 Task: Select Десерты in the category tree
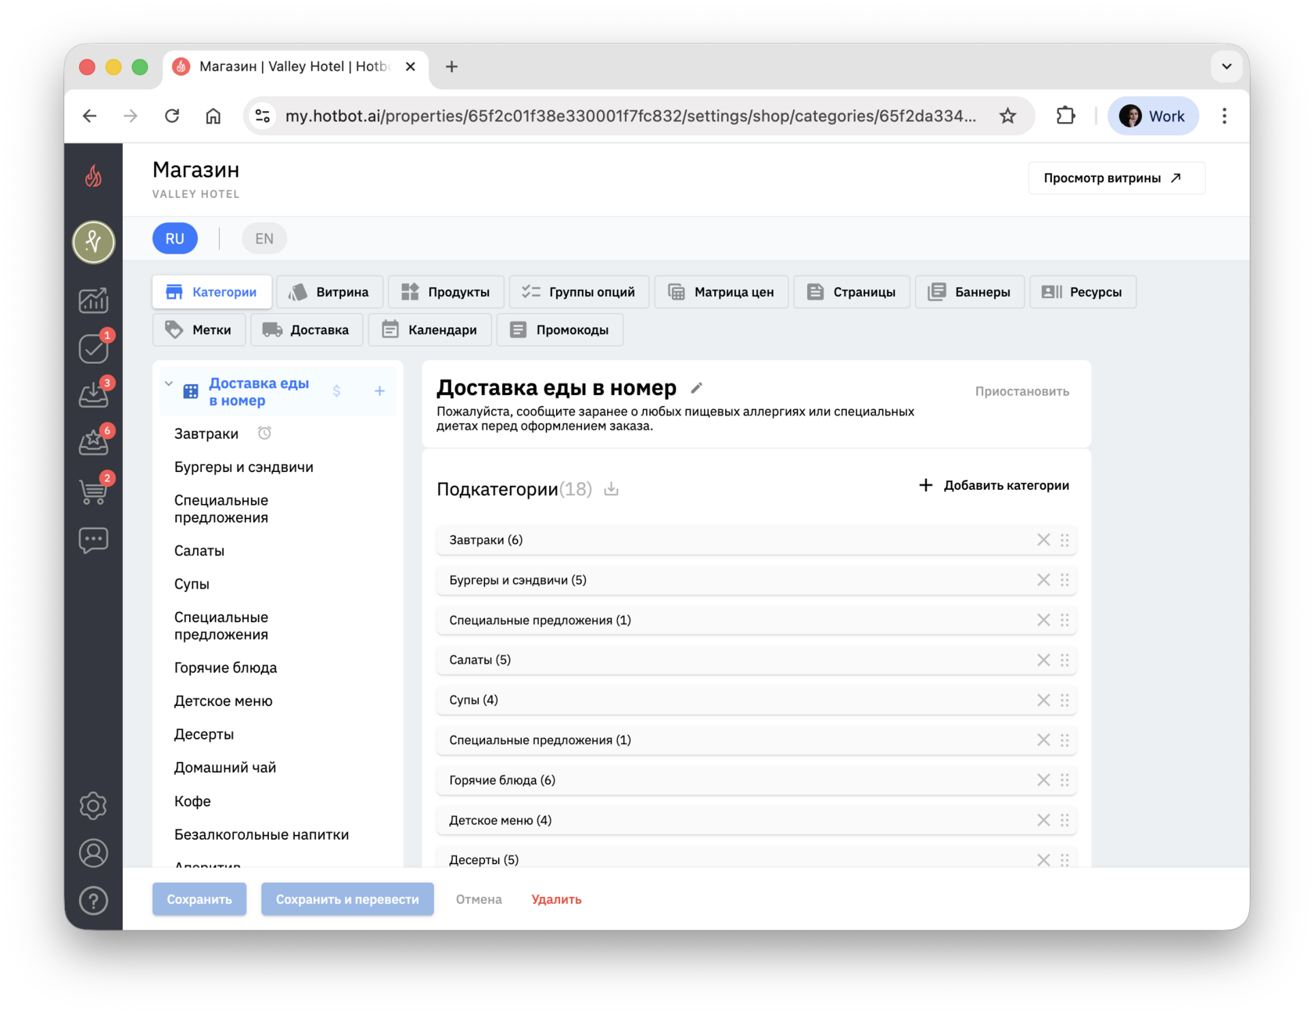click(204, 734)
